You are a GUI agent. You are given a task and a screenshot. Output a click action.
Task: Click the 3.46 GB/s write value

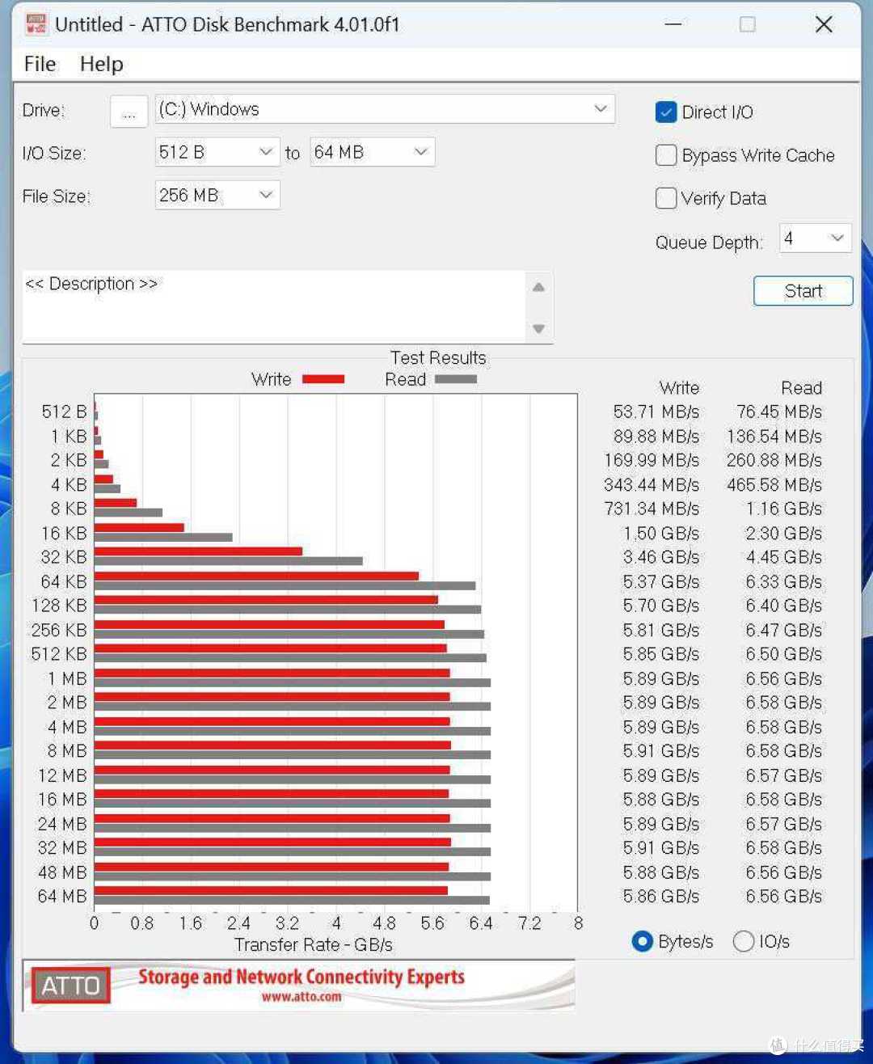click(661, 557)
